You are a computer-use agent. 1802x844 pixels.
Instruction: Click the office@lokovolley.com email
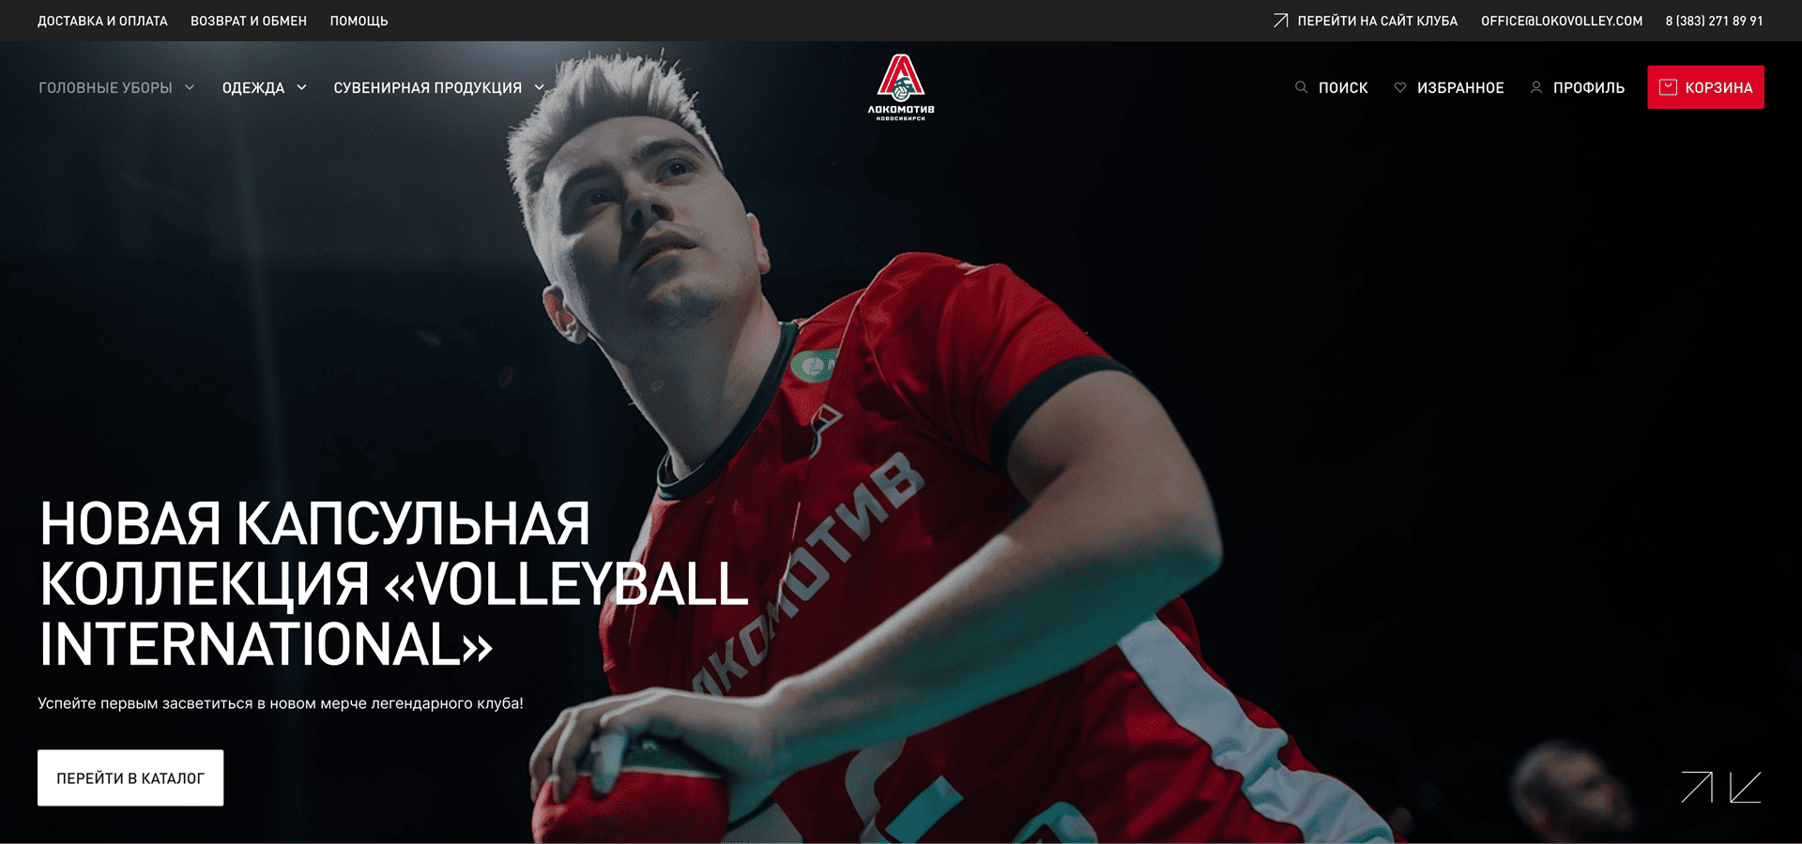[1562, 21]
